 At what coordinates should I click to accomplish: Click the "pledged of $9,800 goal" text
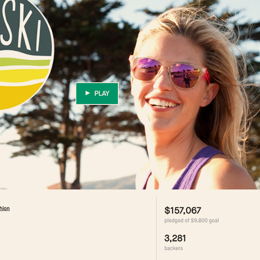click(x=192, y=221)
